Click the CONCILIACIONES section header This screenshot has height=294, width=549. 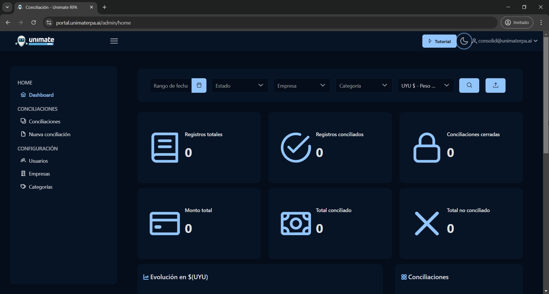[37, 109]
